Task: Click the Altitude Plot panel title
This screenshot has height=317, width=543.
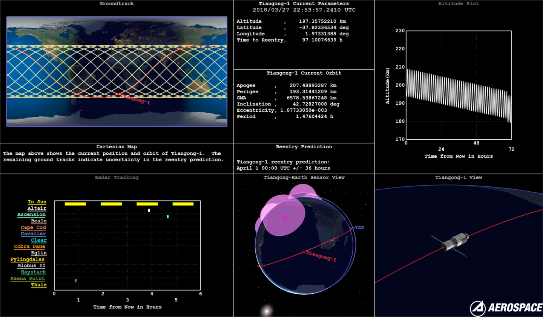Action: coord(459,3)
